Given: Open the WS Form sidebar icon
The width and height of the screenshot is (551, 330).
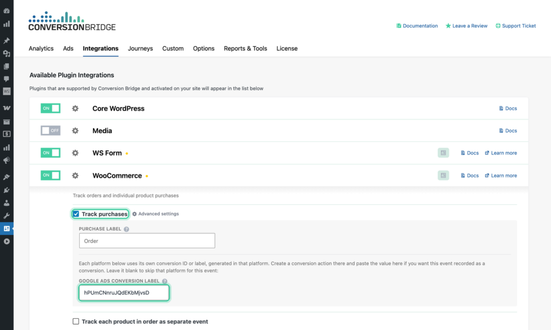Looking at the screenshot, I should [x=6, y=91].
